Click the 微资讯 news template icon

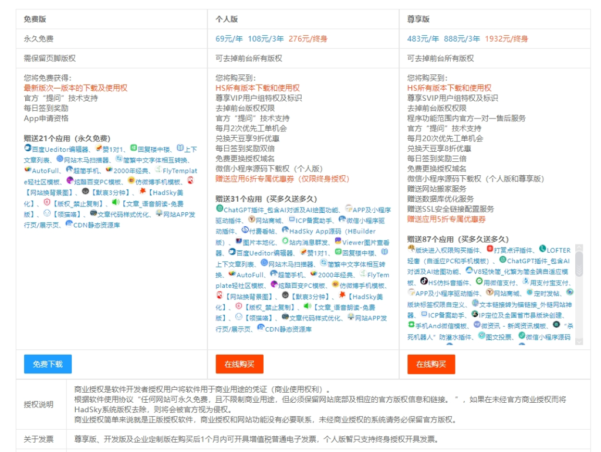[x=477, y=325]
